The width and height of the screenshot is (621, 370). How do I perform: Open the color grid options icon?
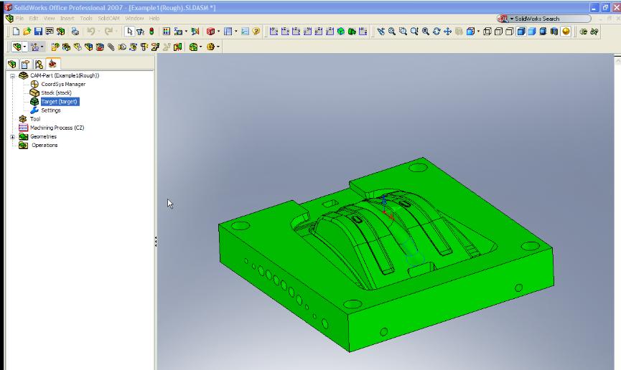click(x=167, y=32)
